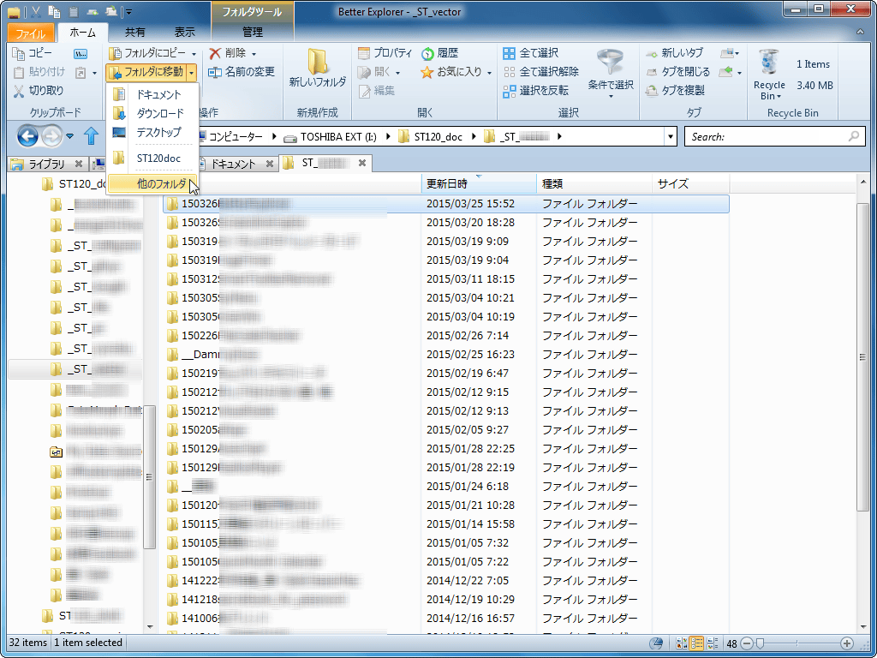This screenshot has height=658, width=877.
Task: Create a new folder with 新しいフォルダ
Action: pos(317,68)
